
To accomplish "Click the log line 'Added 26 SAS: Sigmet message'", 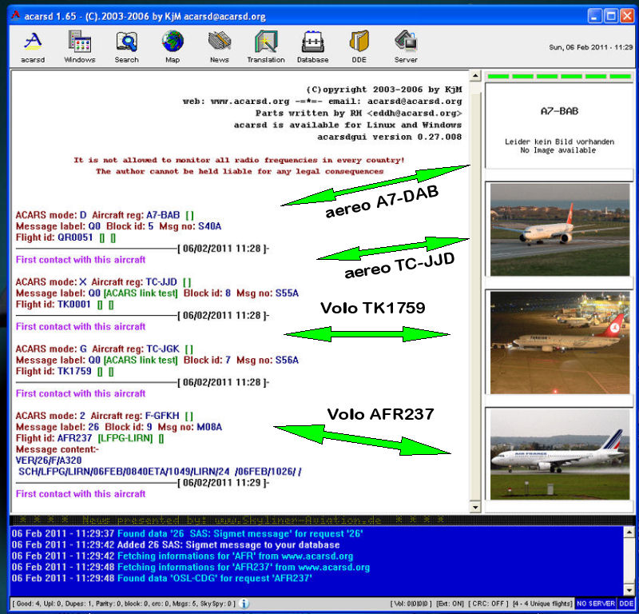I will tap(176, 544).
